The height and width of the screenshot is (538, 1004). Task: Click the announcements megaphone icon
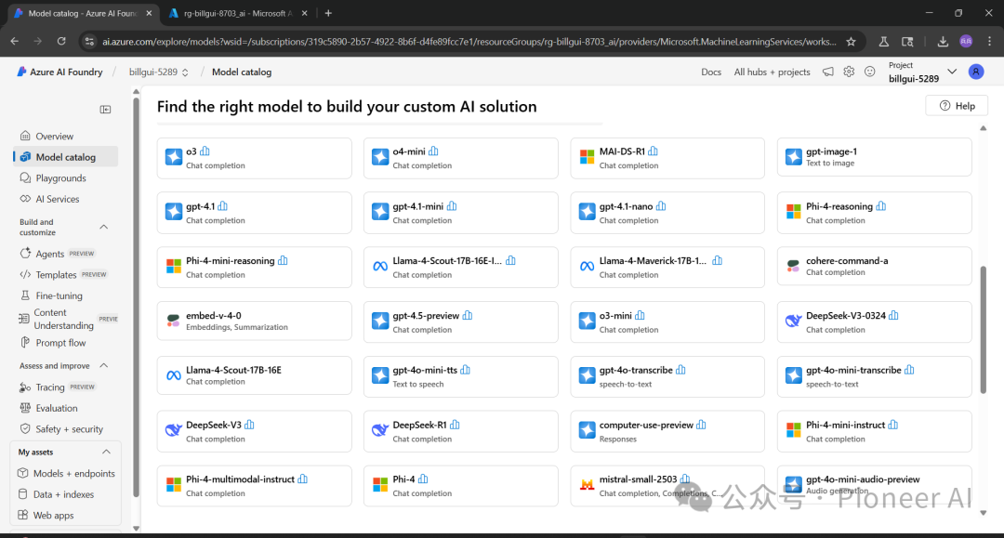point(828,72)
